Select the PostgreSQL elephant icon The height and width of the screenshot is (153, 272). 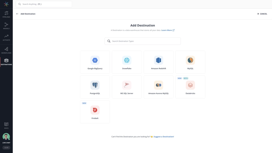click(95, 85)
